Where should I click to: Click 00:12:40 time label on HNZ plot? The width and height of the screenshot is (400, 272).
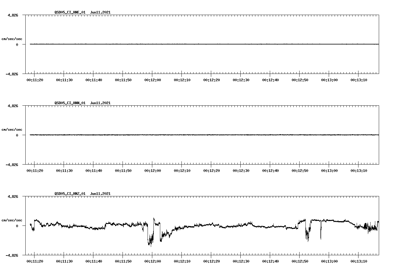click(270, 261)
